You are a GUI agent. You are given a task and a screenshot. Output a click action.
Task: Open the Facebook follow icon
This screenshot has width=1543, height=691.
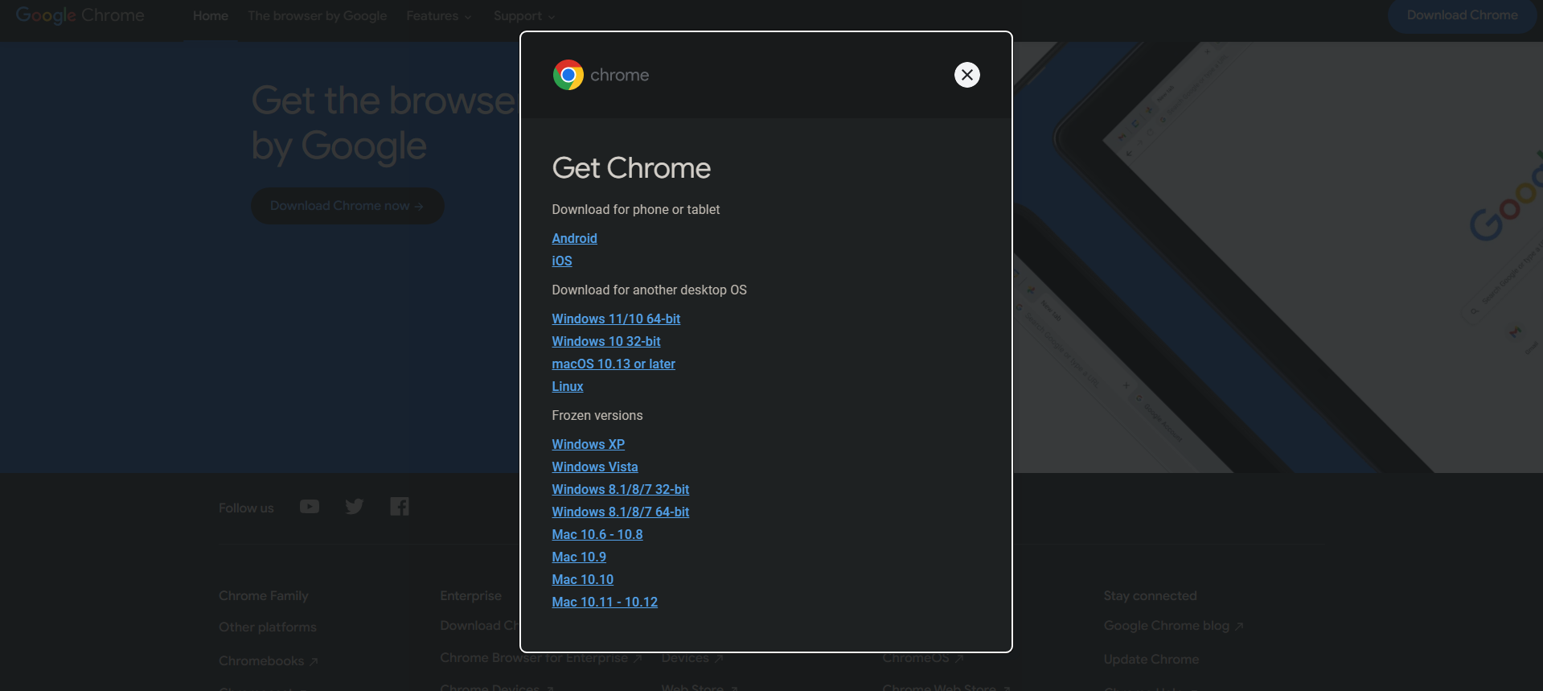pos(400,506)
